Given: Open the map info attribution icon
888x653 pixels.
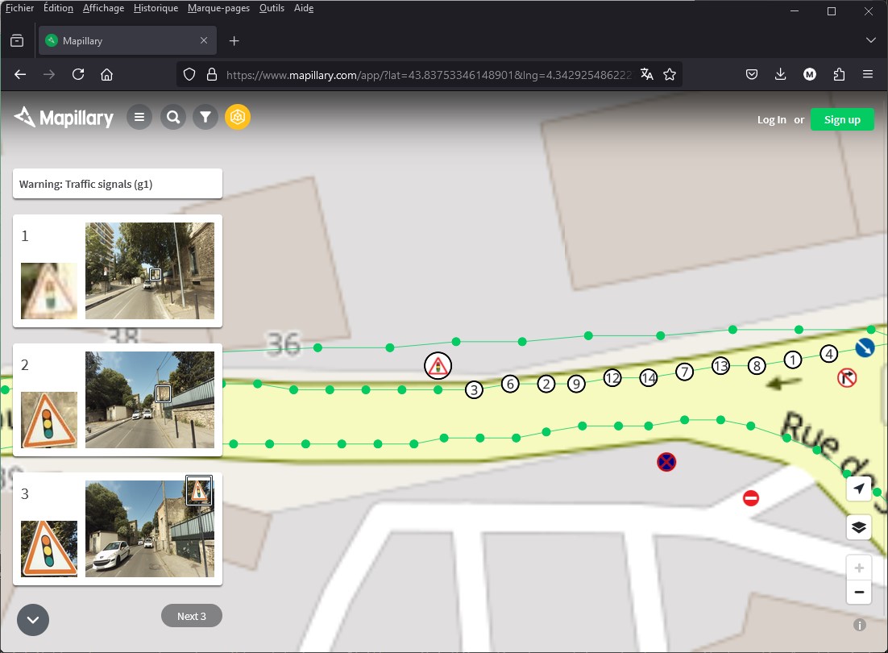Looking at the screenshot, I should 860,626.
